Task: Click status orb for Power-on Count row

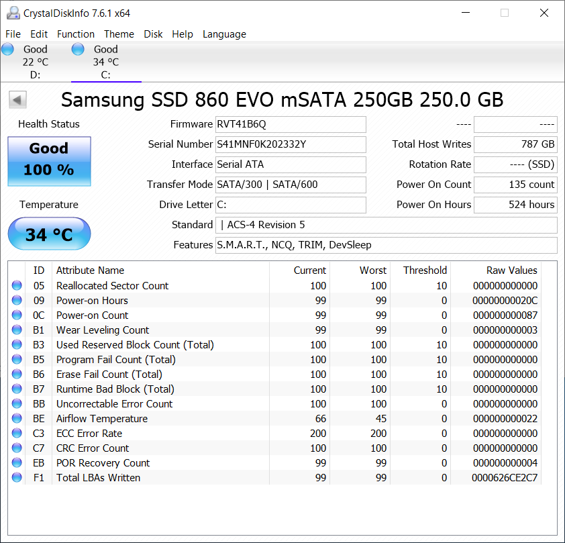Action: [x=17, y=315]
